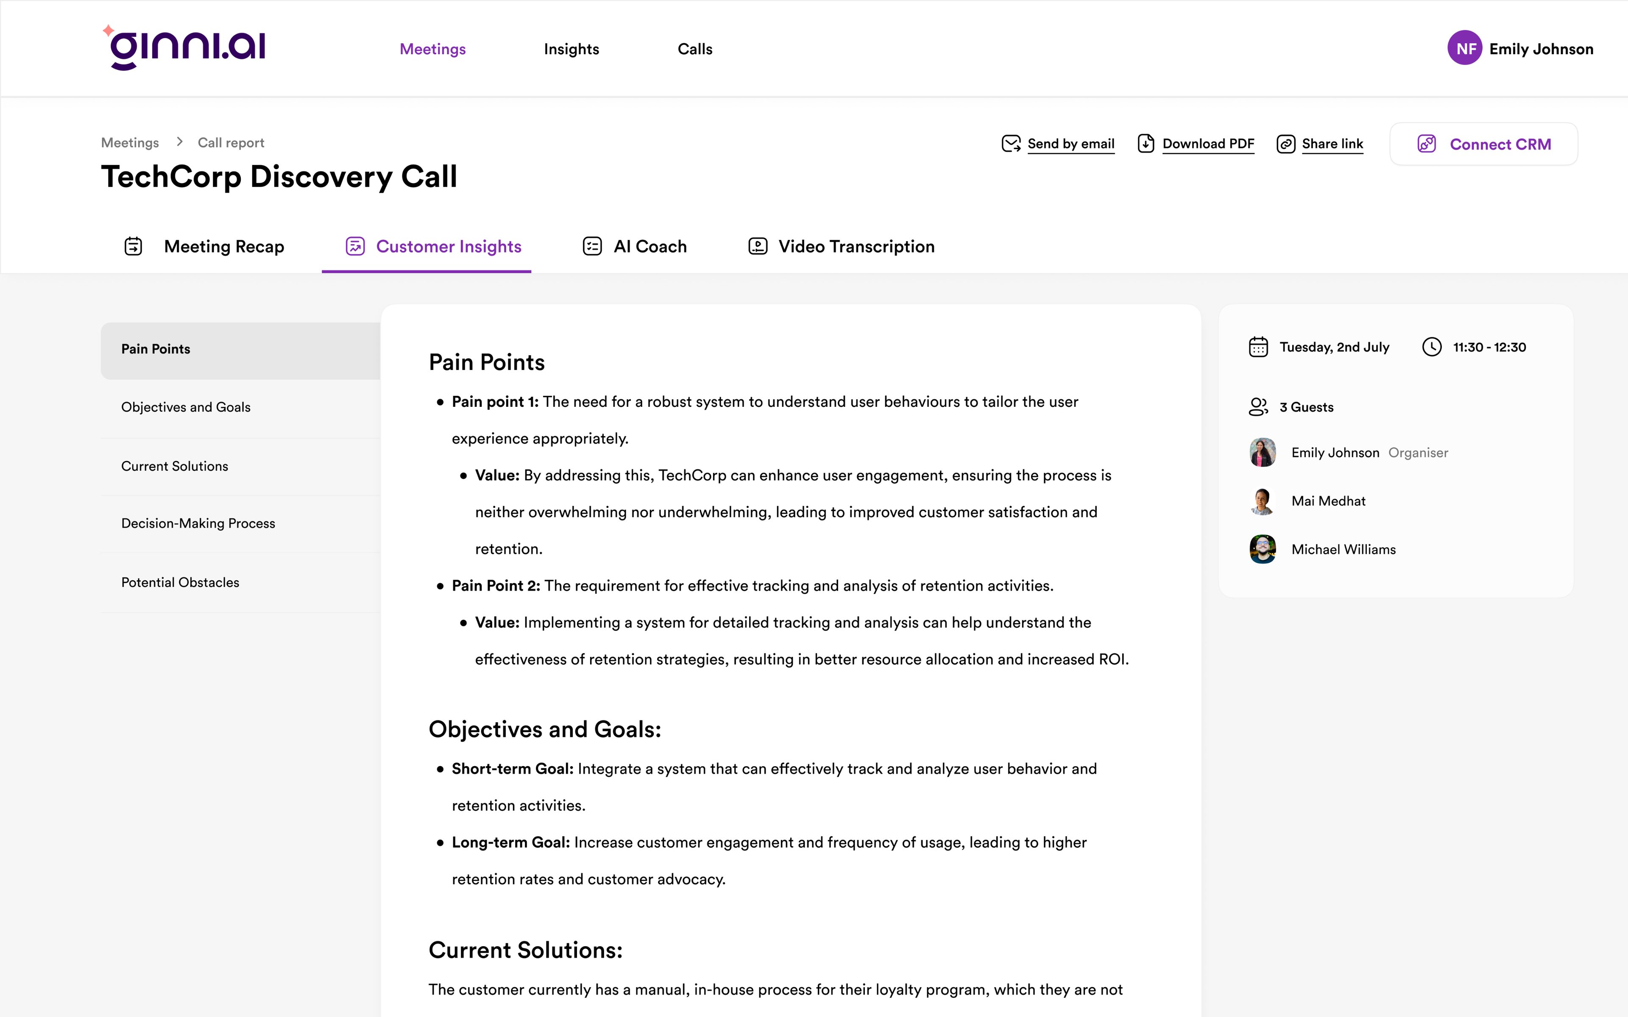Expand the breadcrumb chevron after Meetings

tap(179, 142)
